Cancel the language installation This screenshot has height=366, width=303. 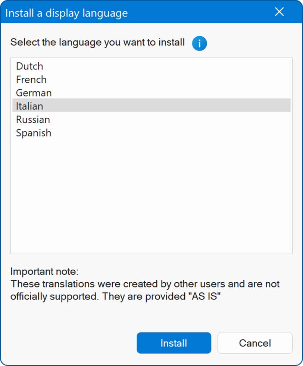coord(255,343)
